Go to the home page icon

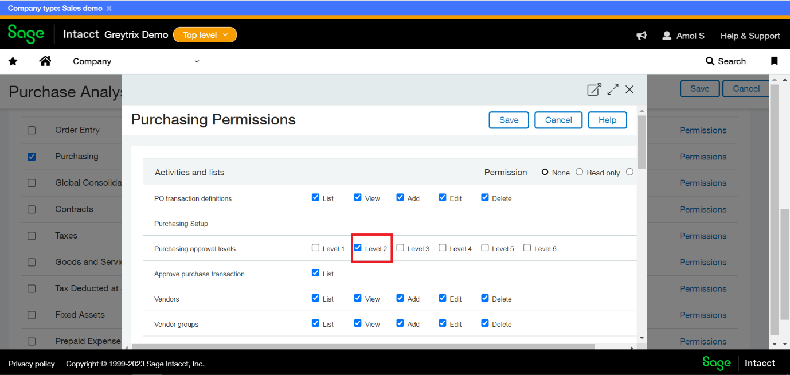(x=45, y=61)
